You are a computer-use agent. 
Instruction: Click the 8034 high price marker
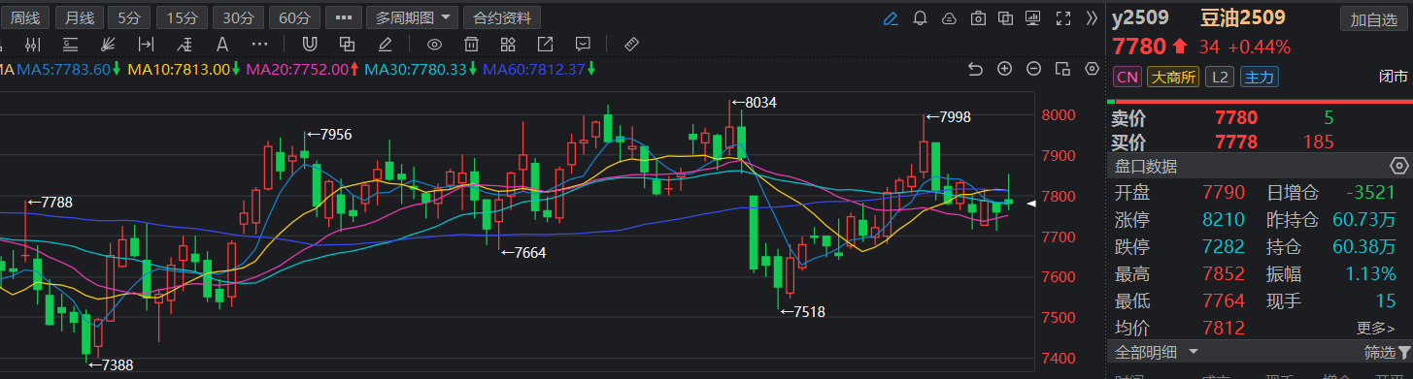point(754,102)
